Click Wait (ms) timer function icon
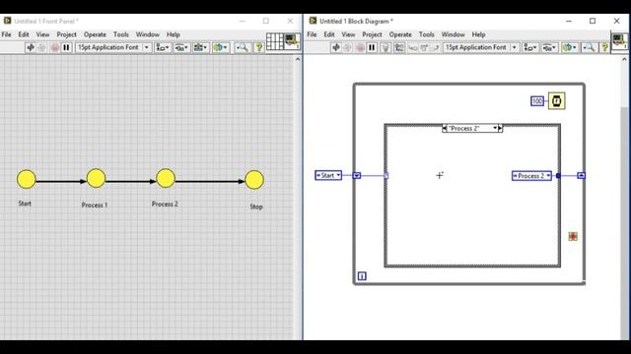Image resolution: width=631 pixels, height=354 pixels. click(x=556, y=101)
